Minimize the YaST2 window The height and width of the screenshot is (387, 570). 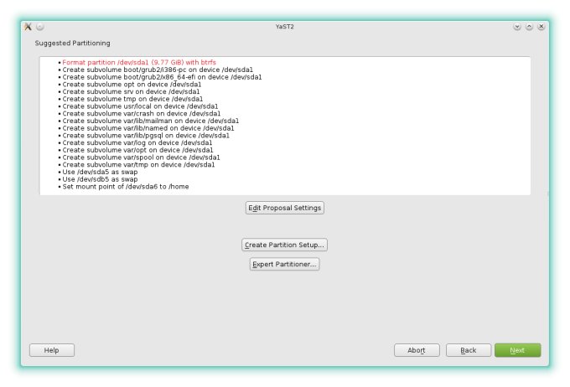tap(517, 27)
